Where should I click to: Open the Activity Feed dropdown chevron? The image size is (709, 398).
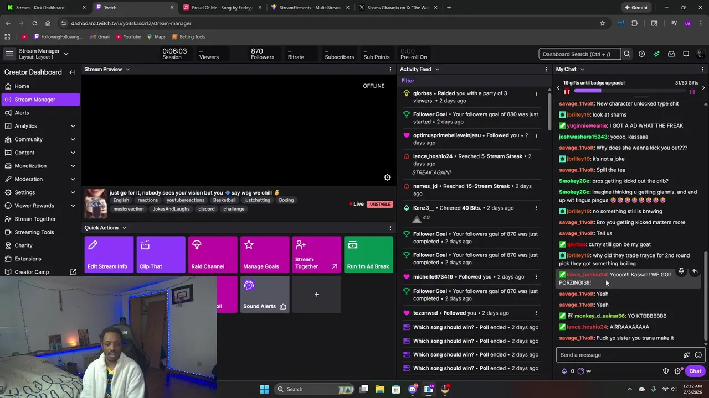(436, 70)
